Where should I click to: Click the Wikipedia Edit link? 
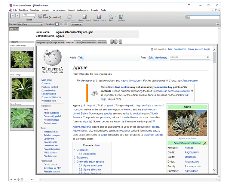150,57
